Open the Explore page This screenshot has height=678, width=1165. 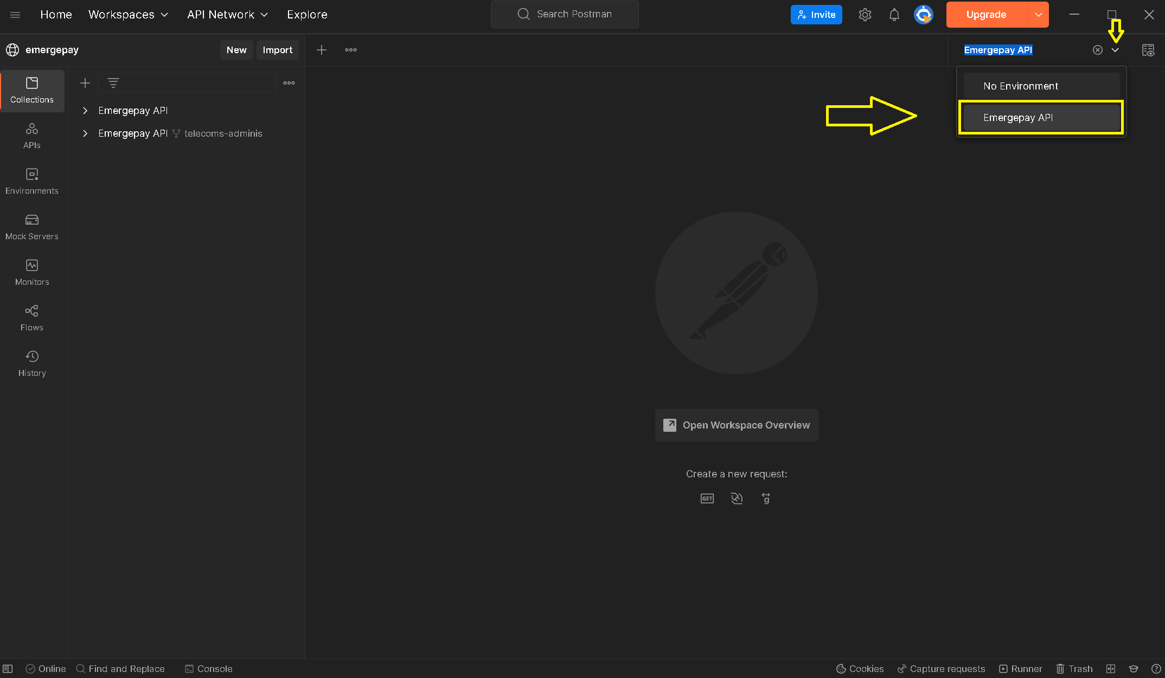(307, 15)
